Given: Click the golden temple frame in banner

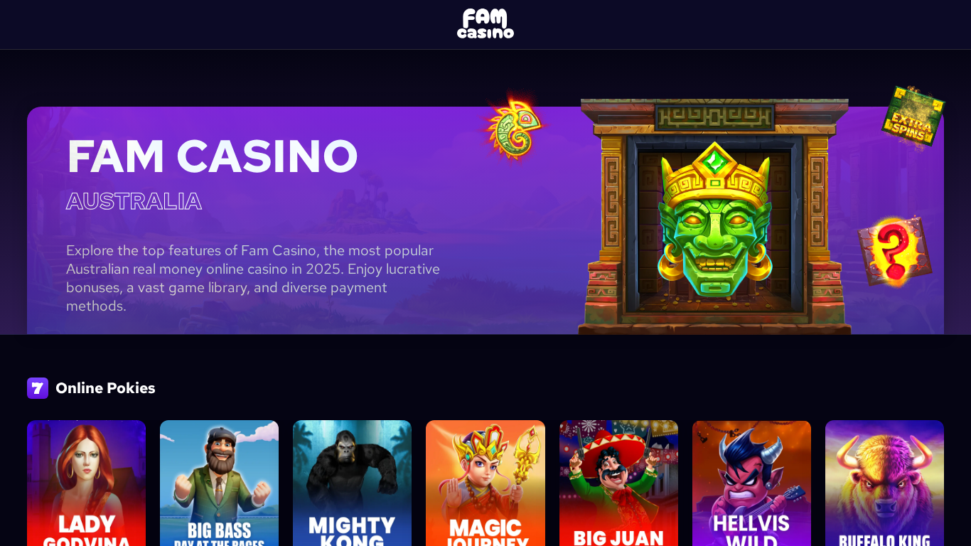Looking at the screenshot, I should point(714,217).
